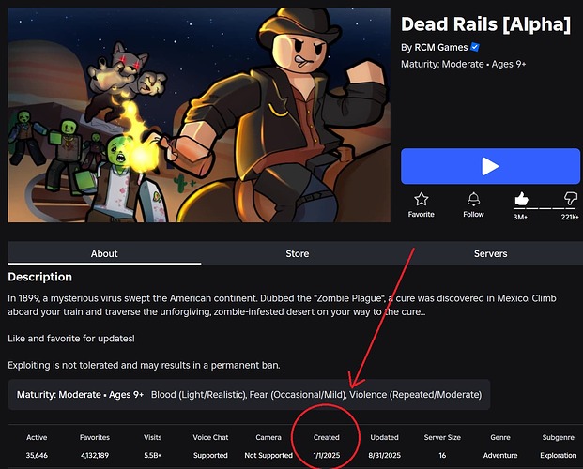Dislike the game with thumbs down icon
Viewport: 583px width, 469px height.
click(571, 199)
